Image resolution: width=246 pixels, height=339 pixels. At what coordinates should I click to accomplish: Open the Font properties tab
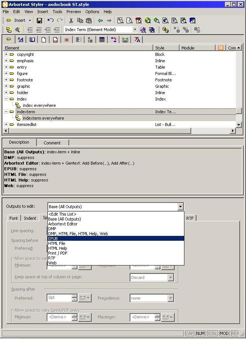(x=14, y=218)
